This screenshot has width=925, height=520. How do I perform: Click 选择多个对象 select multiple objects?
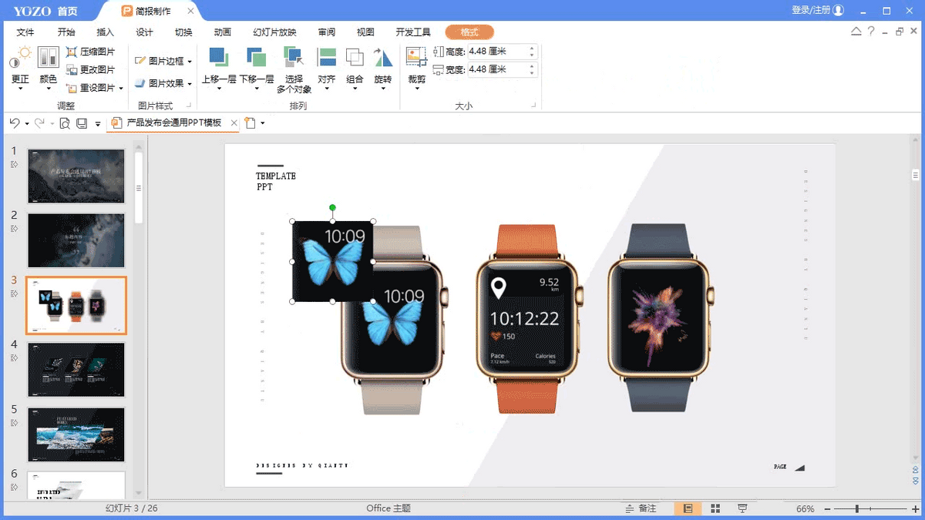[x=294, y=70]
